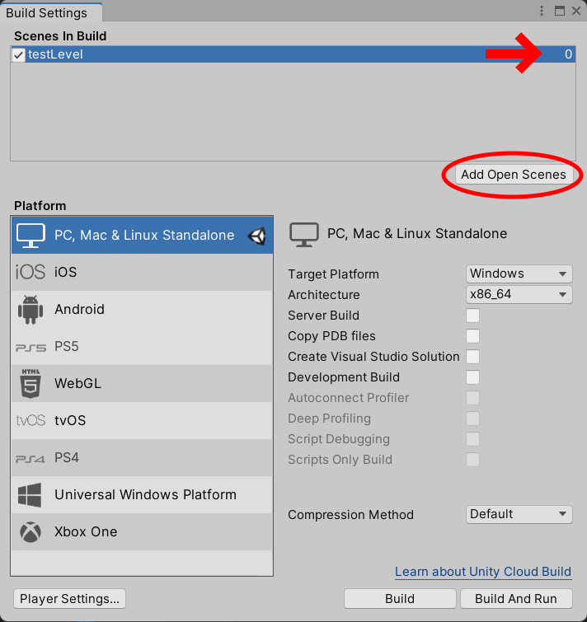Toggle the Deep Profiling checkbox
The image size is (587, 622).
(472, 419)
